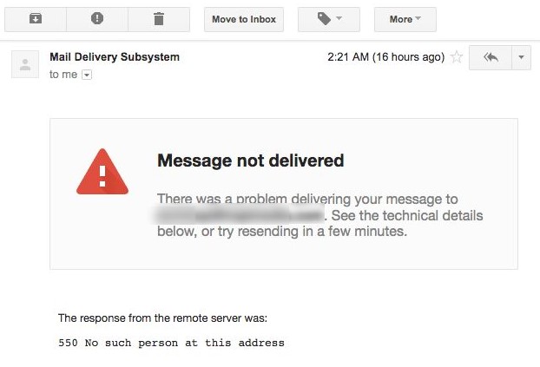Delete the email with the trash icon
540x367 pixels.
159,19
